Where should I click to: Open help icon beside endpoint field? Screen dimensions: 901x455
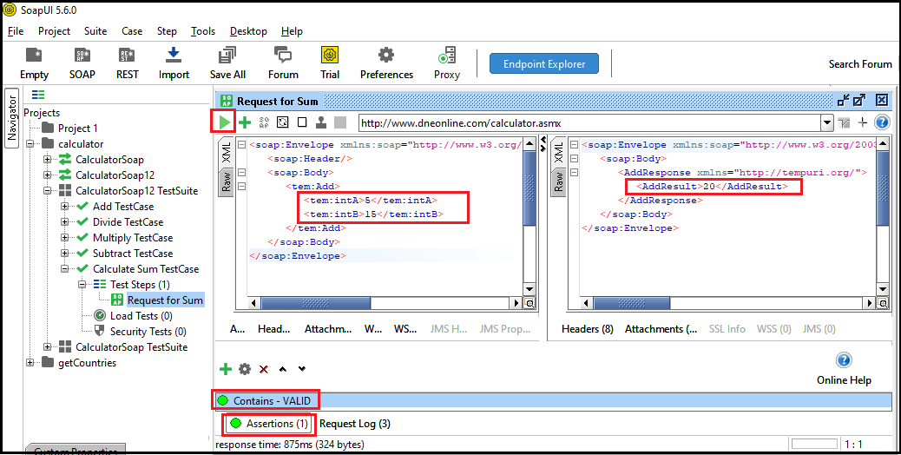[881, 122]
